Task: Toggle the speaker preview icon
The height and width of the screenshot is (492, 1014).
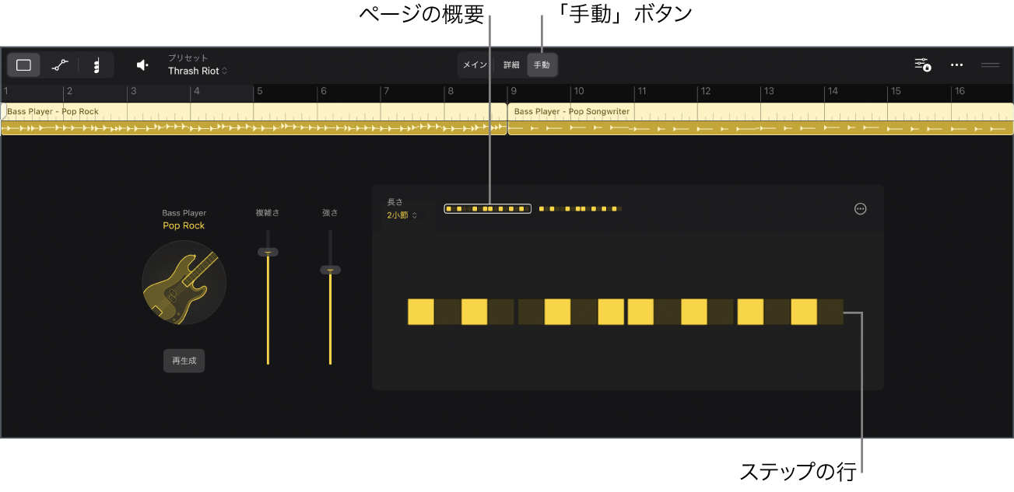Action: [142, 65]
